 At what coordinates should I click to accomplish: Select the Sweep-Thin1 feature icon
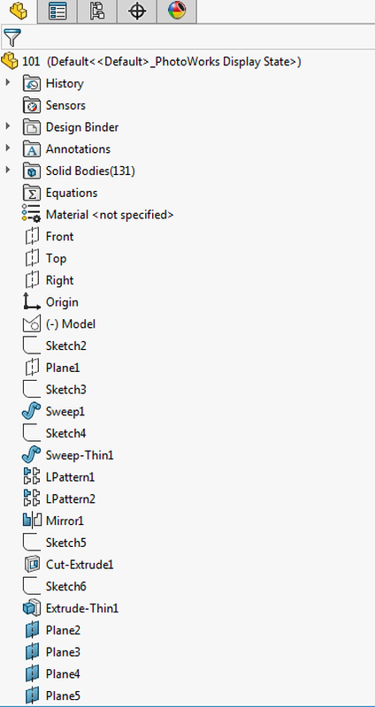32,455
